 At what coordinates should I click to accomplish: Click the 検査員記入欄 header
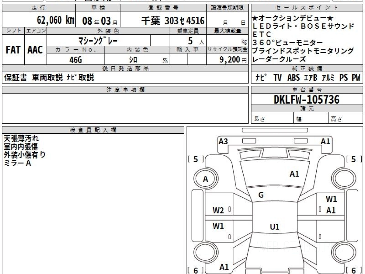tap(93, 130)
